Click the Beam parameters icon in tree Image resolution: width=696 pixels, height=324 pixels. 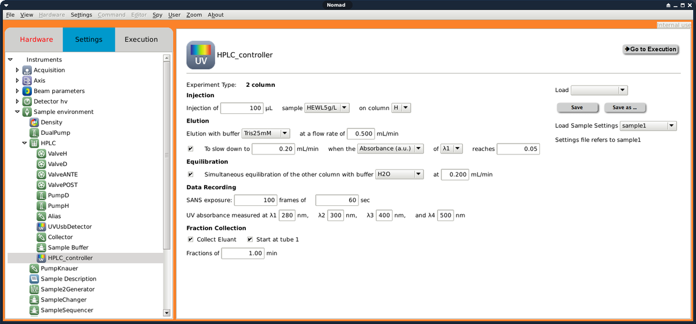click(x=27, y=91)
